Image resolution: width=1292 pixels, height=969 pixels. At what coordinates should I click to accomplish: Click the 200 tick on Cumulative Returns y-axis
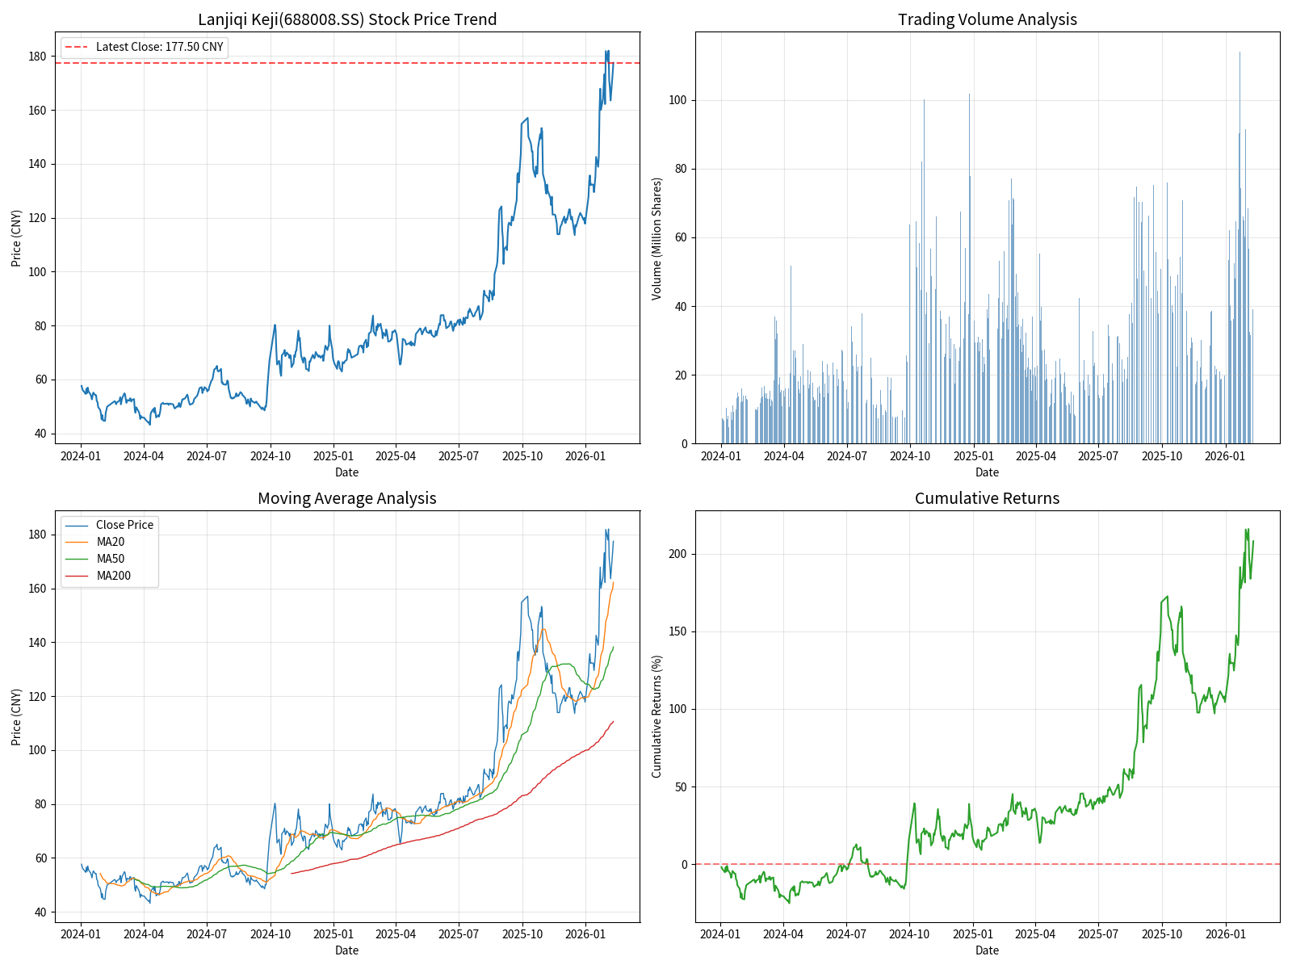click(x=677, y=554)
